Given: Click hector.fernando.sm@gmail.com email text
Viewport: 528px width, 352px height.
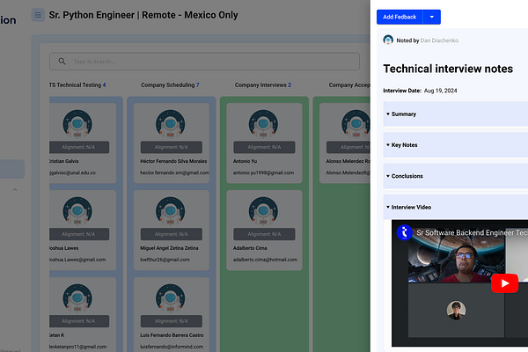Looking at the screenshot, I should pyautogui.click(x=175, y=172).
